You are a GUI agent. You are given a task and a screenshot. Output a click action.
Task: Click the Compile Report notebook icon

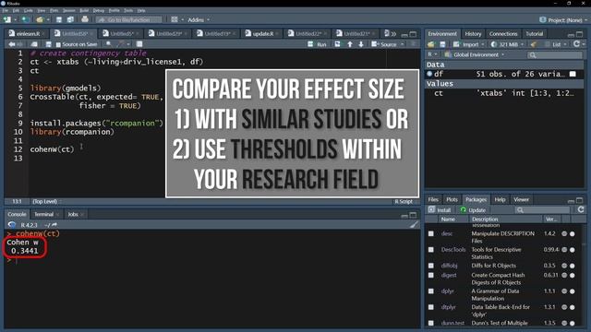pos(139,44)
